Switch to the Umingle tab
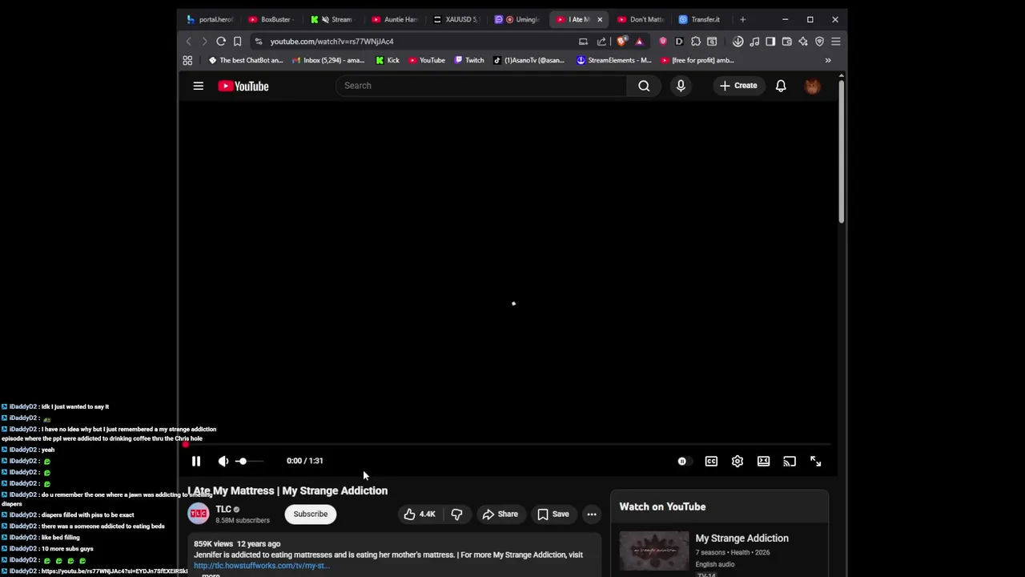This screenshot has height=577, width=1025. point(519,19)
